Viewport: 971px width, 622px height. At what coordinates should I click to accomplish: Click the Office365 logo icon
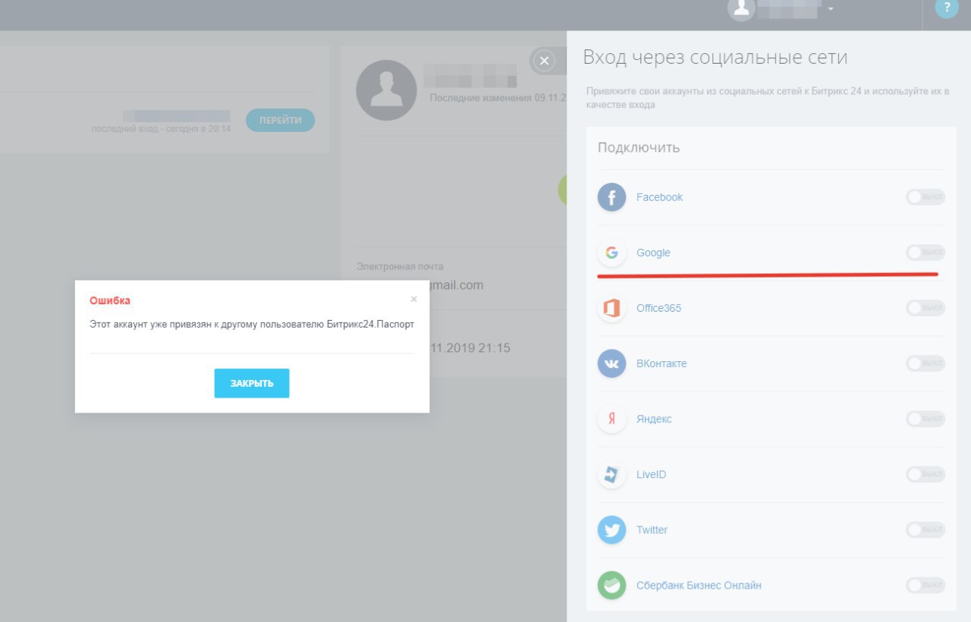[x=611, y=308]
